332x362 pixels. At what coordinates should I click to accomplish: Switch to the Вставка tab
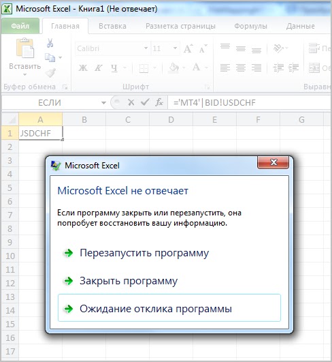coord(112,26)
